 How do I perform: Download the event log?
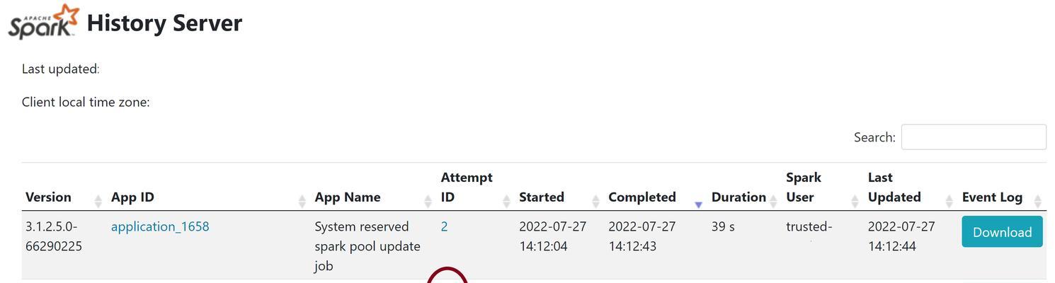[x=1002, y=232]
